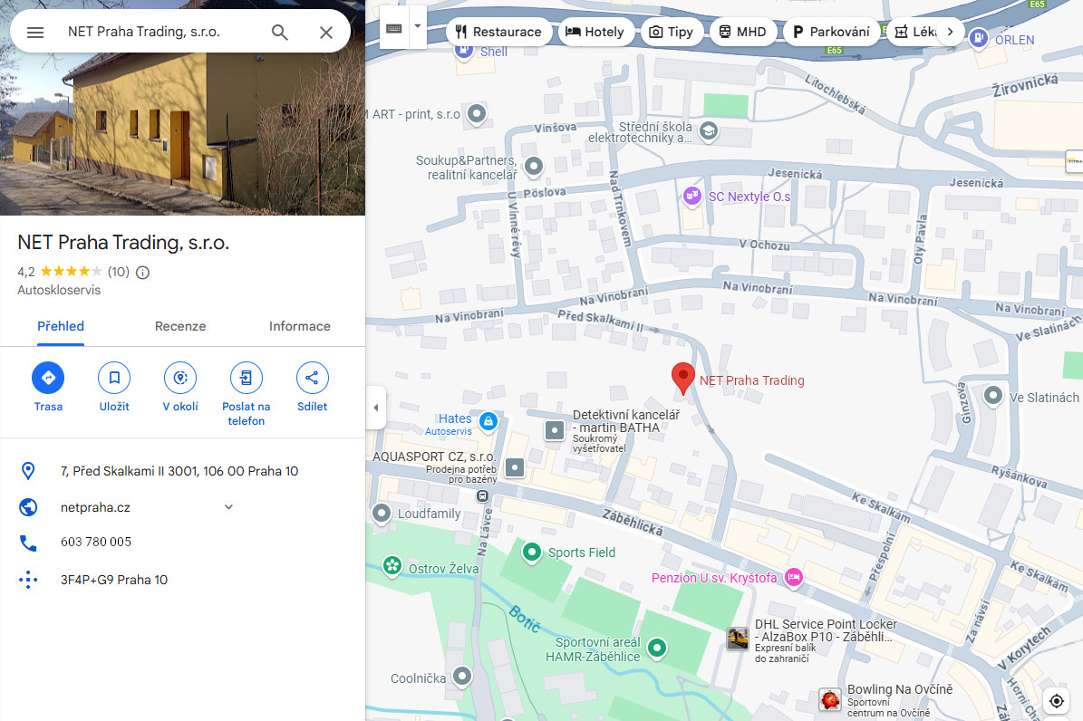The height and width of the screenshot is (721, 1083).
Task: Collapse the side panel with the arrow
Action: (376, 408)
